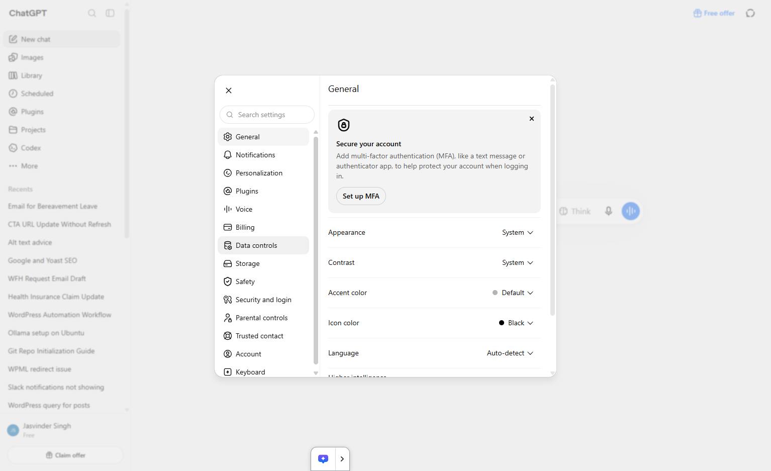
Task: Click the main sidebar vertical scrollbar
Action: 127,124
